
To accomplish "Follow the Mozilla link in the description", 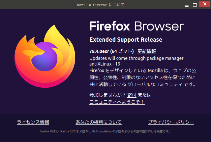I will point(155,71).
